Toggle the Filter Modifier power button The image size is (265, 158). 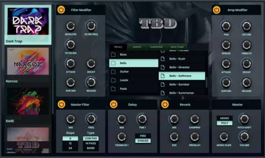pos(61,10)
